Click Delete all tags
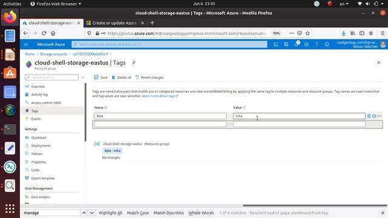Screen dimensions: 388x218 [x=121, y=78]
